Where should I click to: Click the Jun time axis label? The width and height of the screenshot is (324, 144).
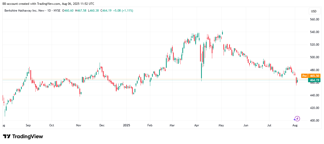246,125
